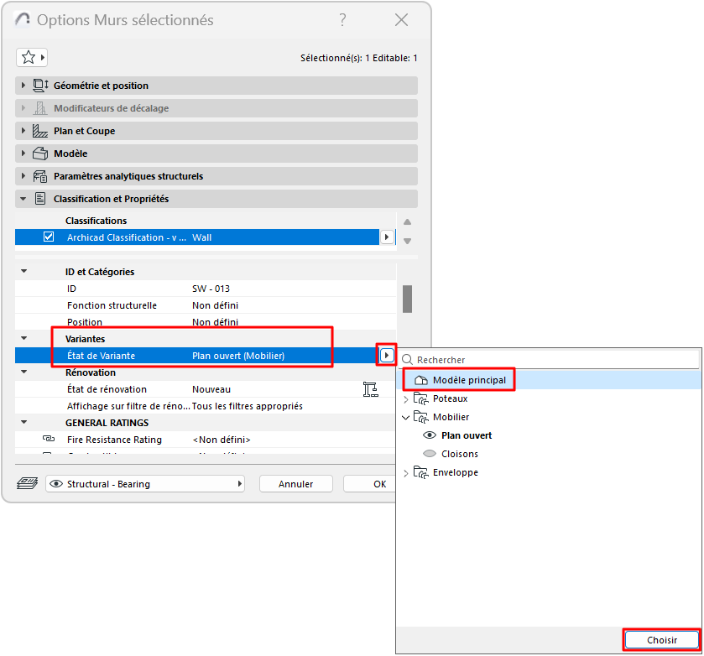Collapse the Mobilier variant set

406,418
